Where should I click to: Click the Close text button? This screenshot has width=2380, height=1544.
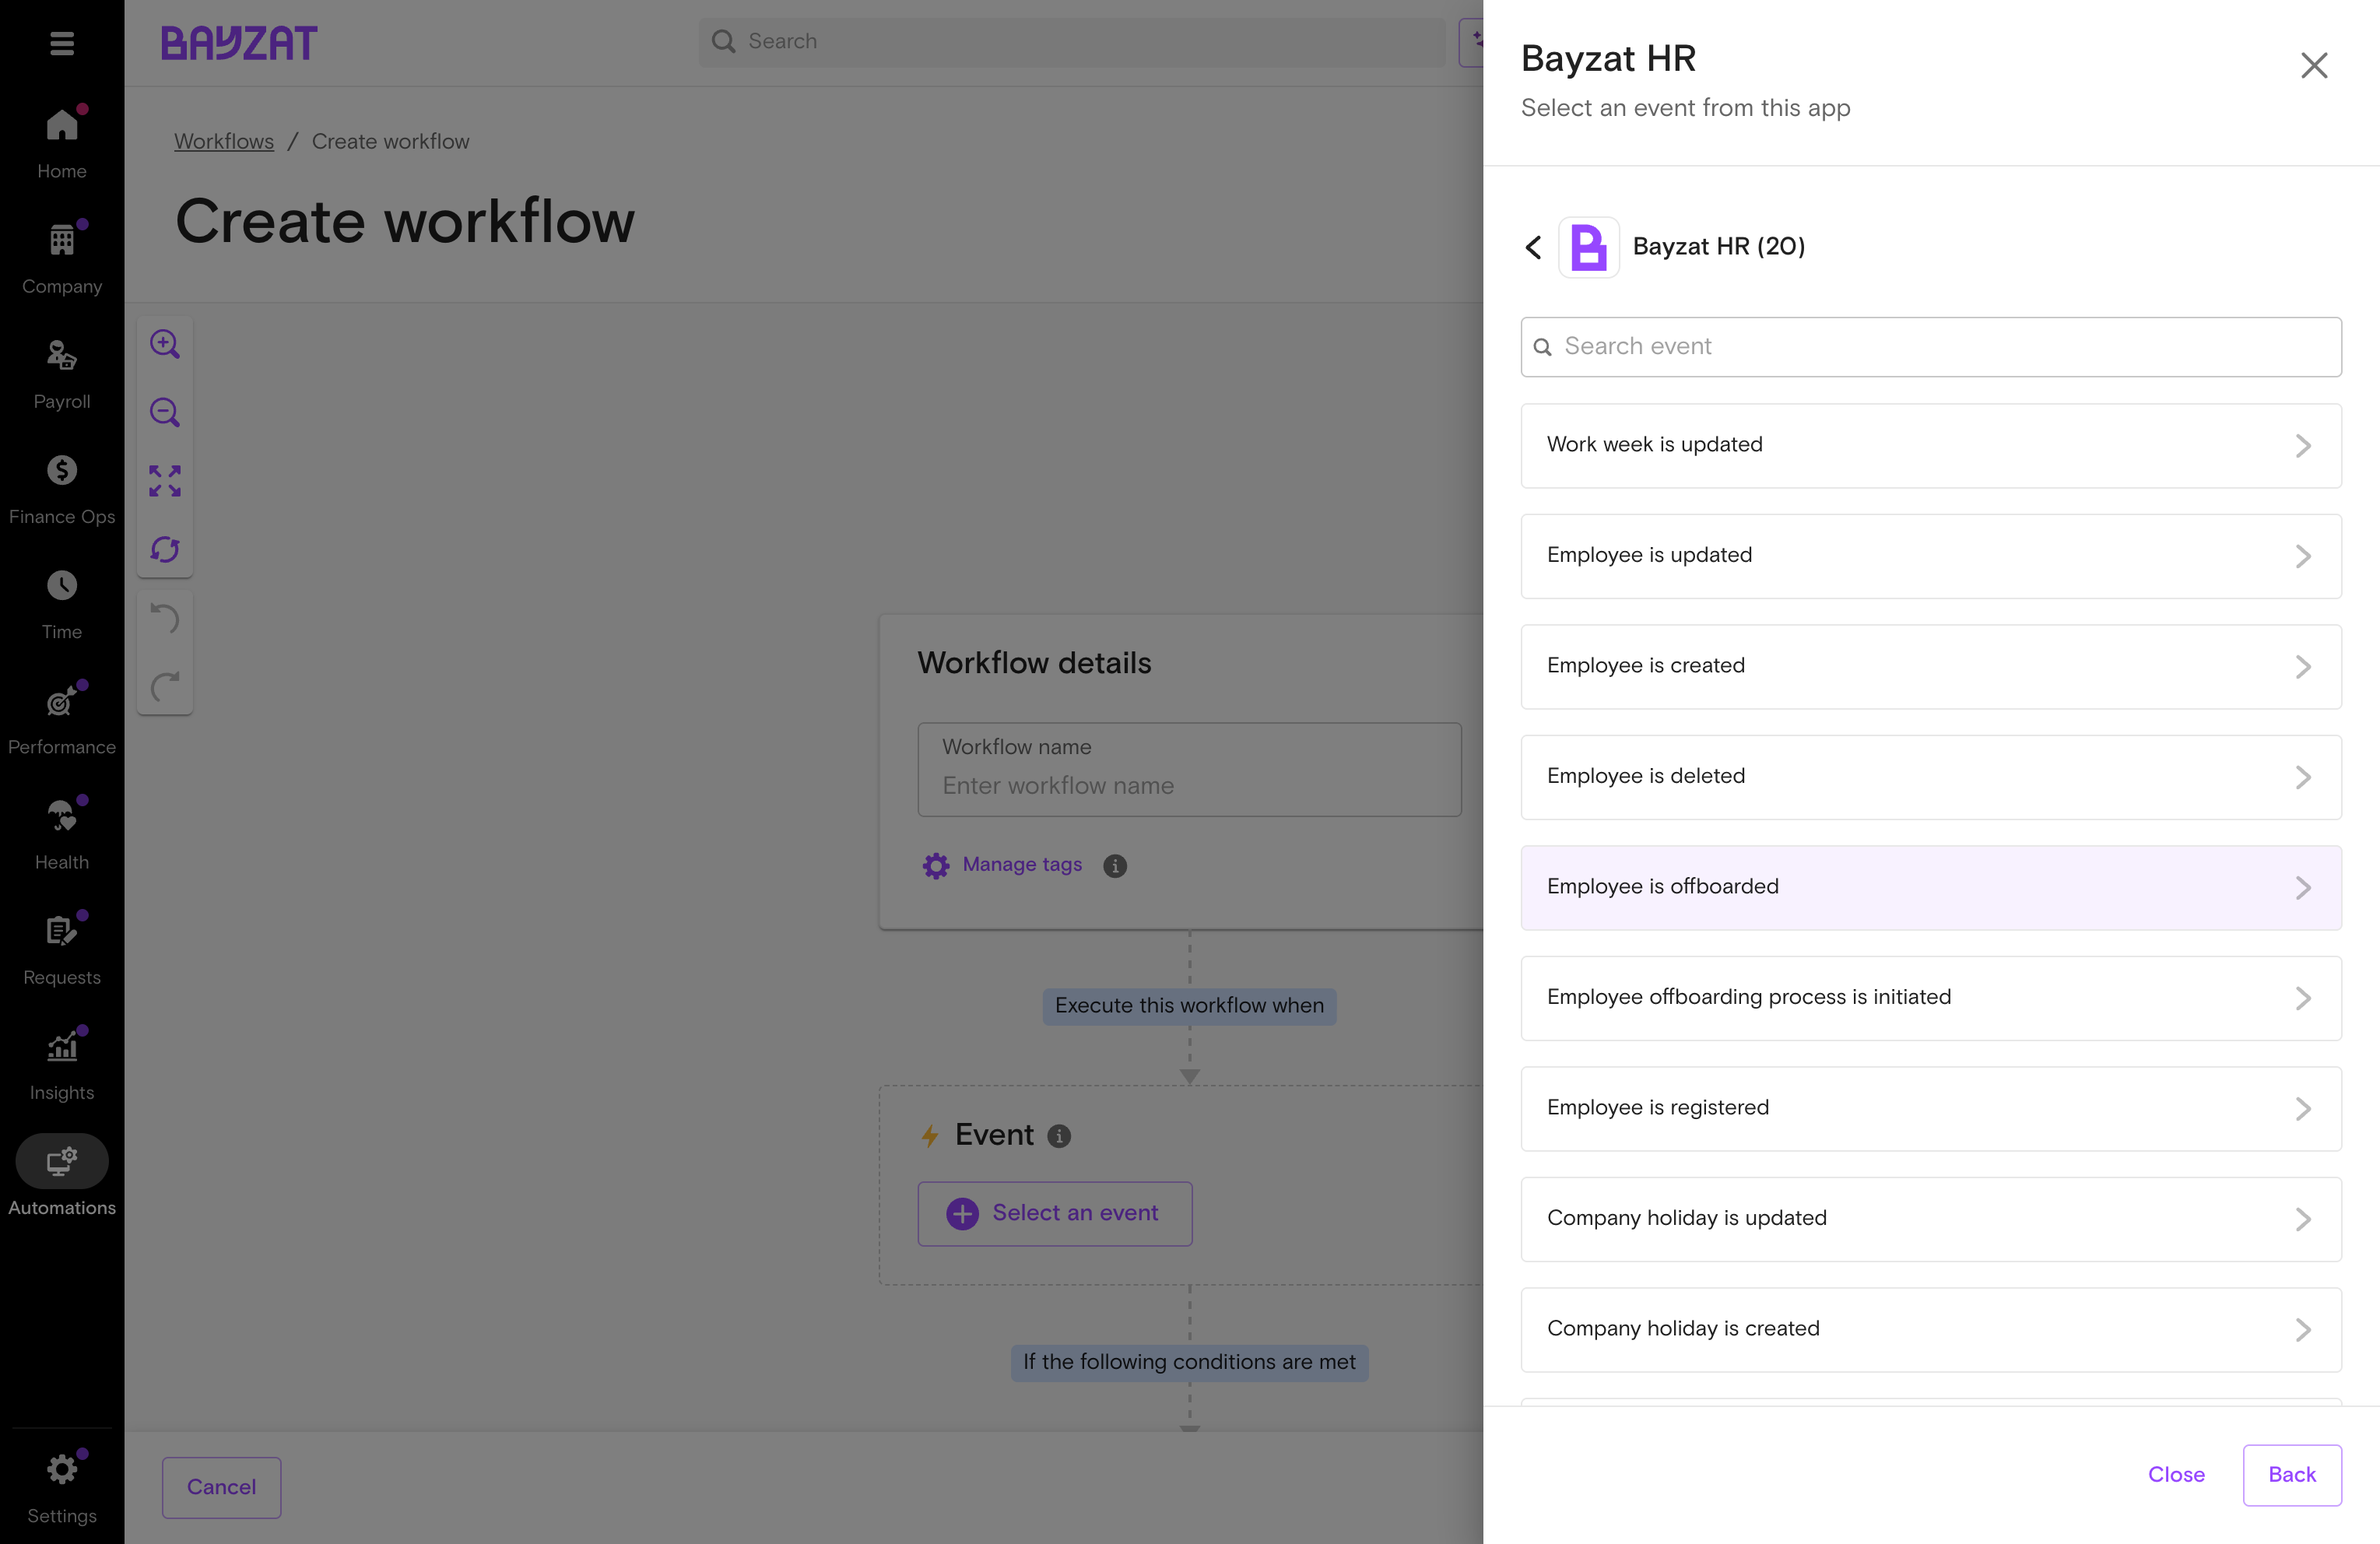[x=2176, y=1475]
